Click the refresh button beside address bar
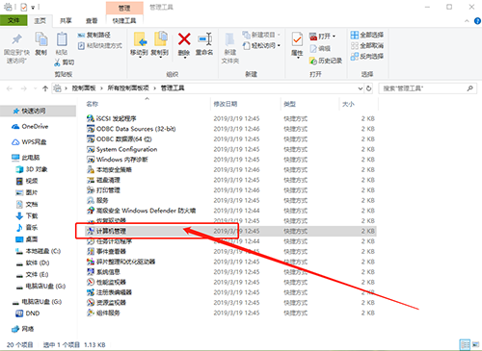Screen dimensions: 482x351 (369, 88)
